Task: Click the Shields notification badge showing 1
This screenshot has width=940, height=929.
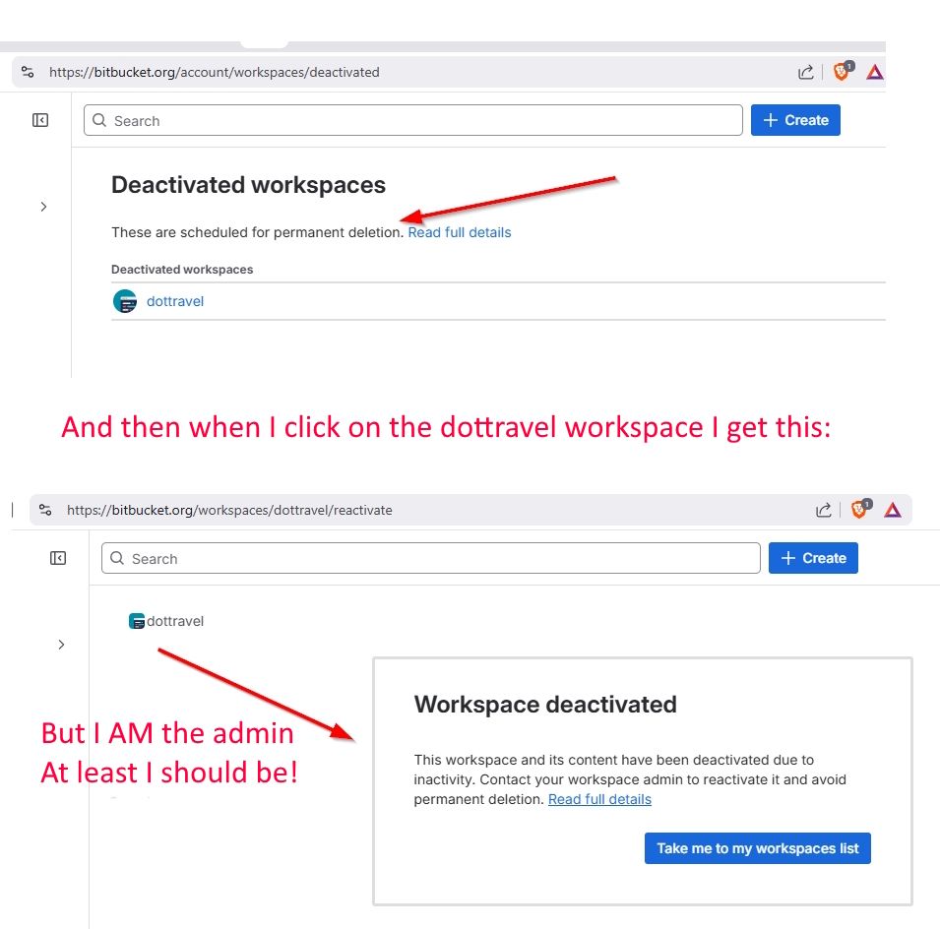Action: coord(849,64)
